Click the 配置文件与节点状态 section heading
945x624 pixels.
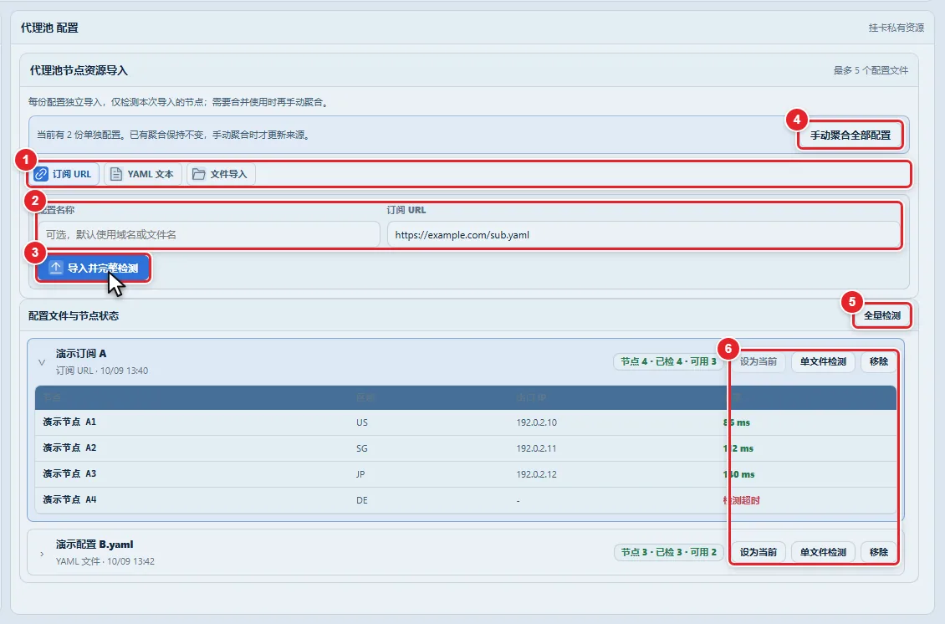pos(74,316)
